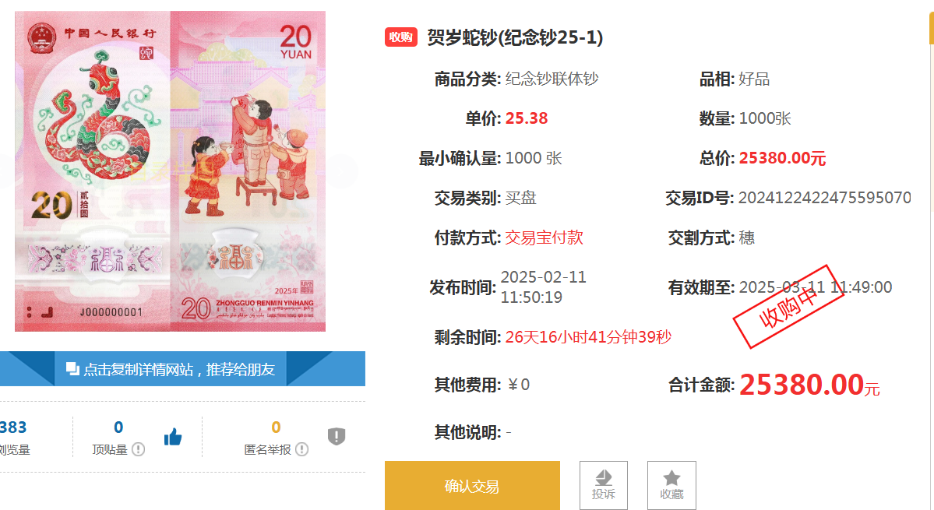The height and width of the screenshot is (510, 934).
Task: Click the 383 view count number
Action: (12, 427)
